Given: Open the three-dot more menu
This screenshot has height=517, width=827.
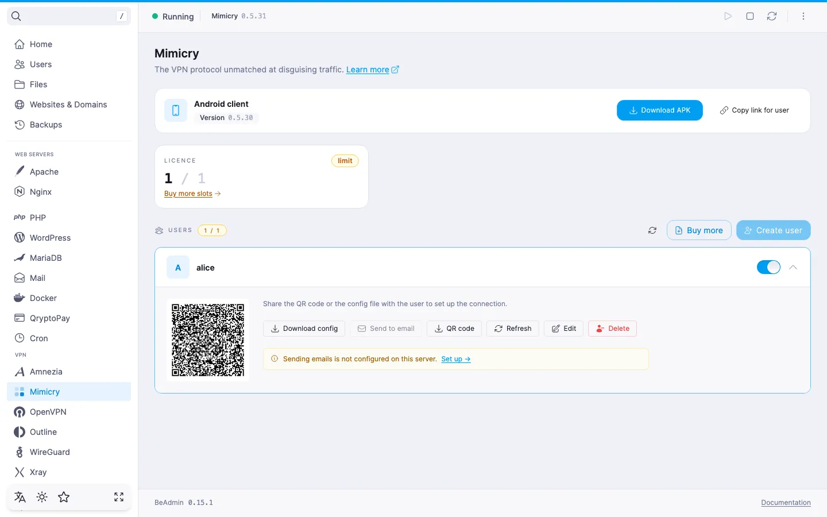Looking at the screenshot, I should pyautogui.click(x=803, y=16).
